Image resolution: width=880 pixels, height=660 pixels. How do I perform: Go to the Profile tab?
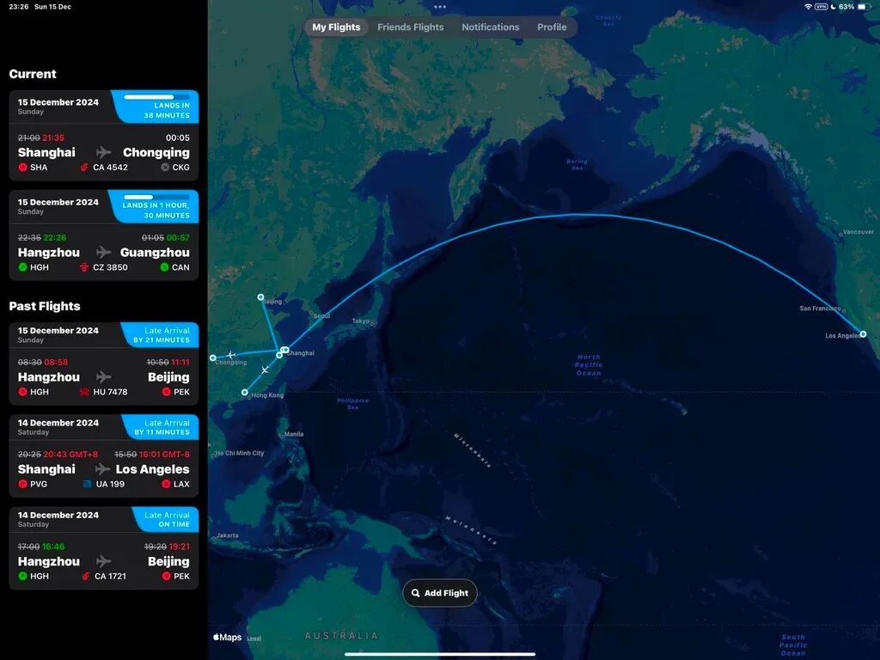pyautogui.click(x=552, y=27)
